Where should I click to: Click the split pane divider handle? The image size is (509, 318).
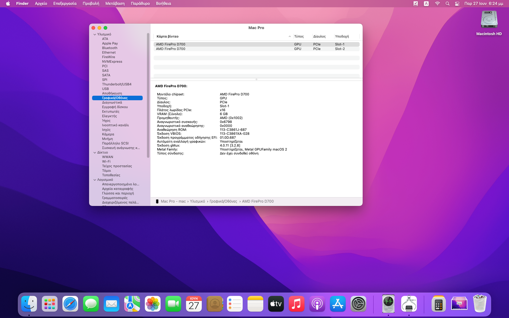[256, 79]
